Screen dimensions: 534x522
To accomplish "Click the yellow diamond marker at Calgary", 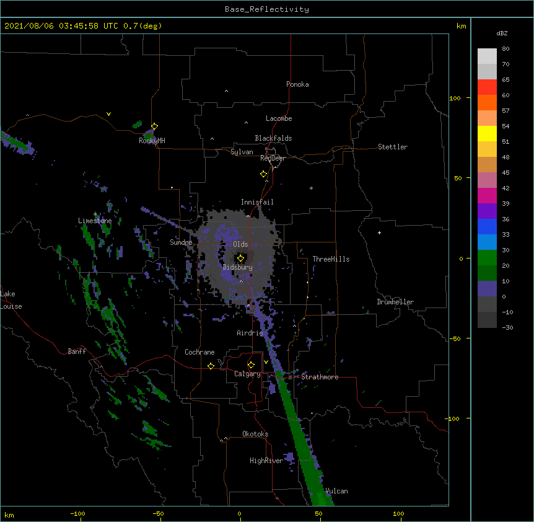I will click(x=251, y=365).
